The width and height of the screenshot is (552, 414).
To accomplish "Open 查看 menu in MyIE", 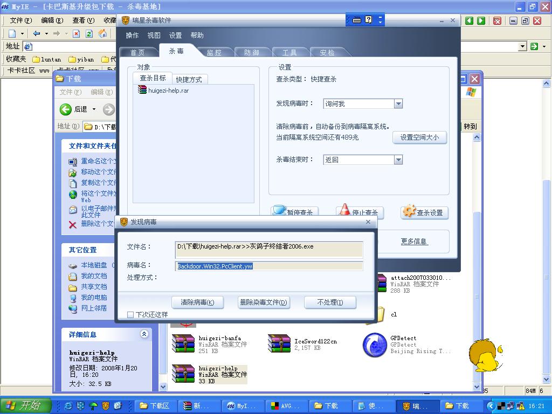I will pos(84,20).
